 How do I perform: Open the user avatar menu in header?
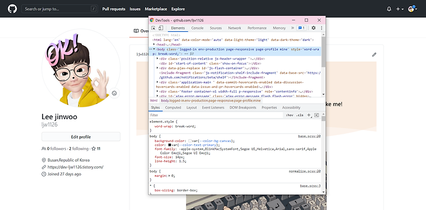pos(412,9)
